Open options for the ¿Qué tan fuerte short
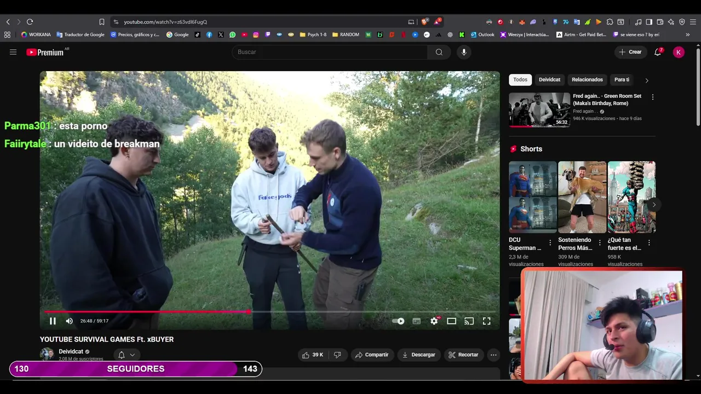This screenshot has width=701, height=394. pyautogui.click(x=649, y=242)
